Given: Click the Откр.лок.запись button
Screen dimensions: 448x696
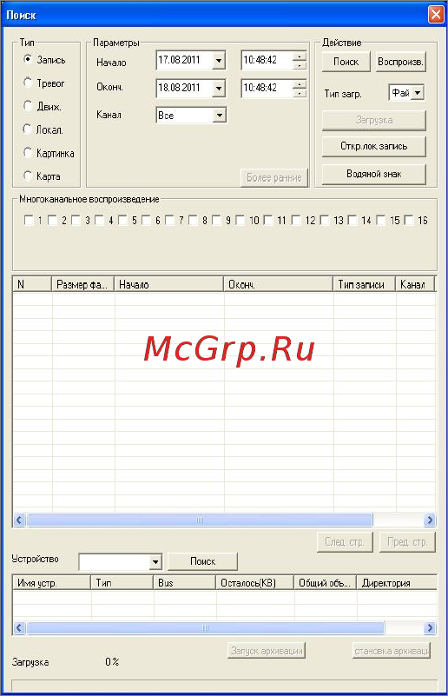Looking at the screenshot, I should click(374, 146).
